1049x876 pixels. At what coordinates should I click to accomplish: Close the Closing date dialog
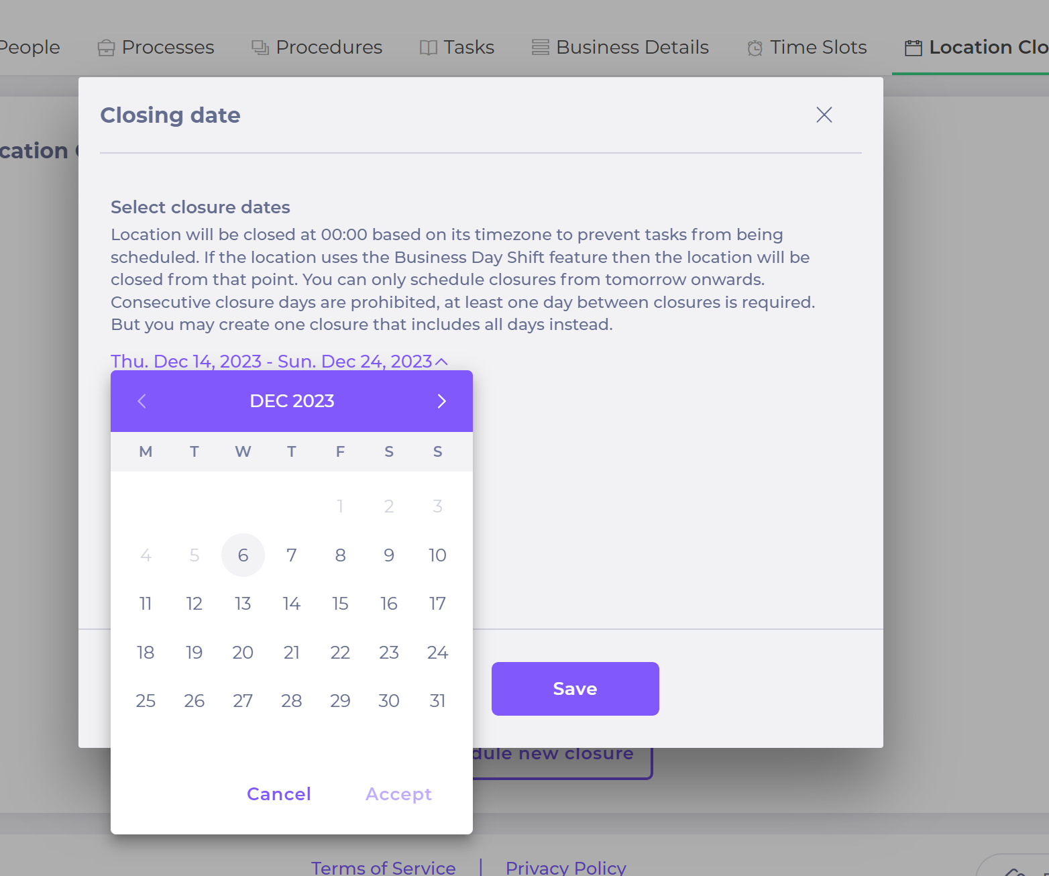pyautogui.click(x=824, y=115)
